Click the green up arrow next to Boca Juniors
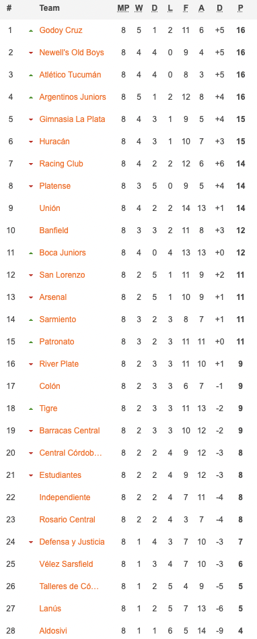 pyautogui.click(x=31, y=253)
